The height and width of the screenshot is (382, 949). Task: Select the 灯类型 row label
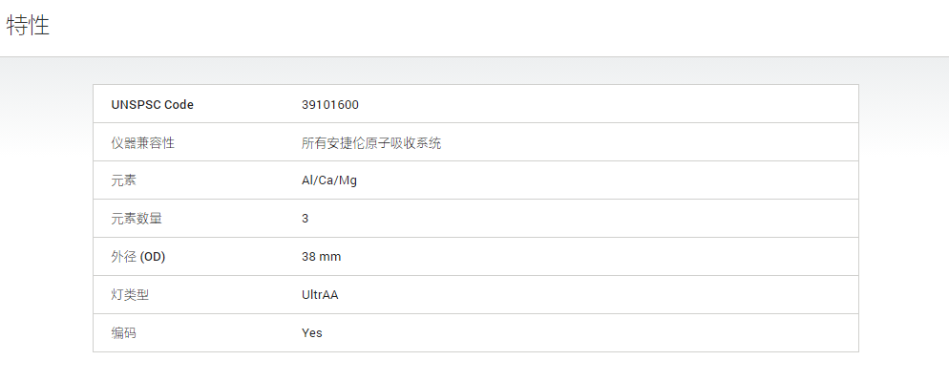tap(130, 295)
